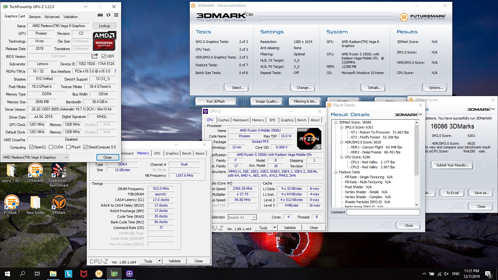Click the Options... button under Results

coord(436,88)
